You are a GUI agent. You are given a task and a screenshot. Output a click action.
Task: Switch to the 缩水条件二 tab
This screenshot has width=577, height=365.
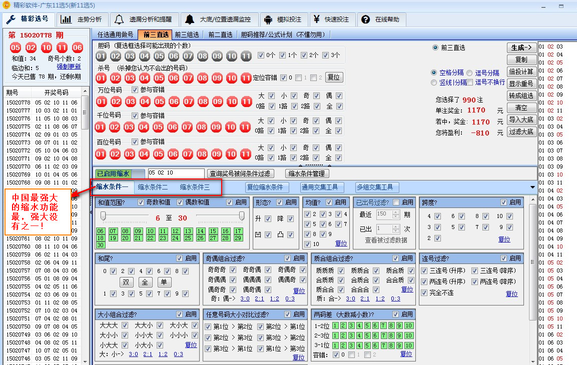pyautogui.click(x=154, y=187)
